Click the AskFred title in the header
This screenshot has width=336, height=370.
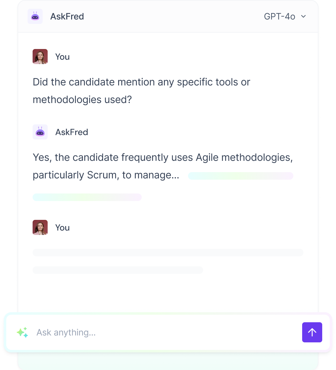(x=67, y=16)
